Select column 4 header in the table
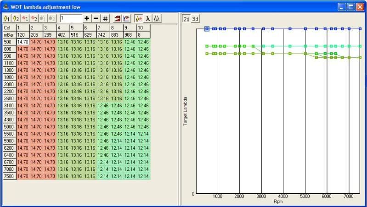This screenshot has width=367, height=207. (63, 27)
